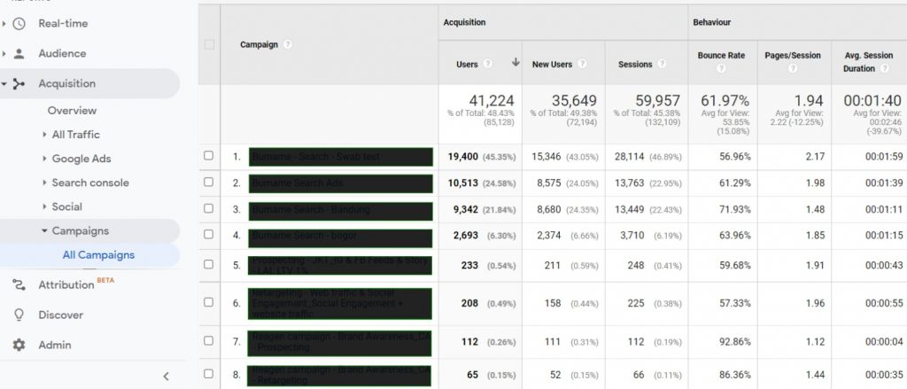The width and height of the screenshot is (907, 389).
Task: Check the box for row 3
Action: tap(209, 208)
